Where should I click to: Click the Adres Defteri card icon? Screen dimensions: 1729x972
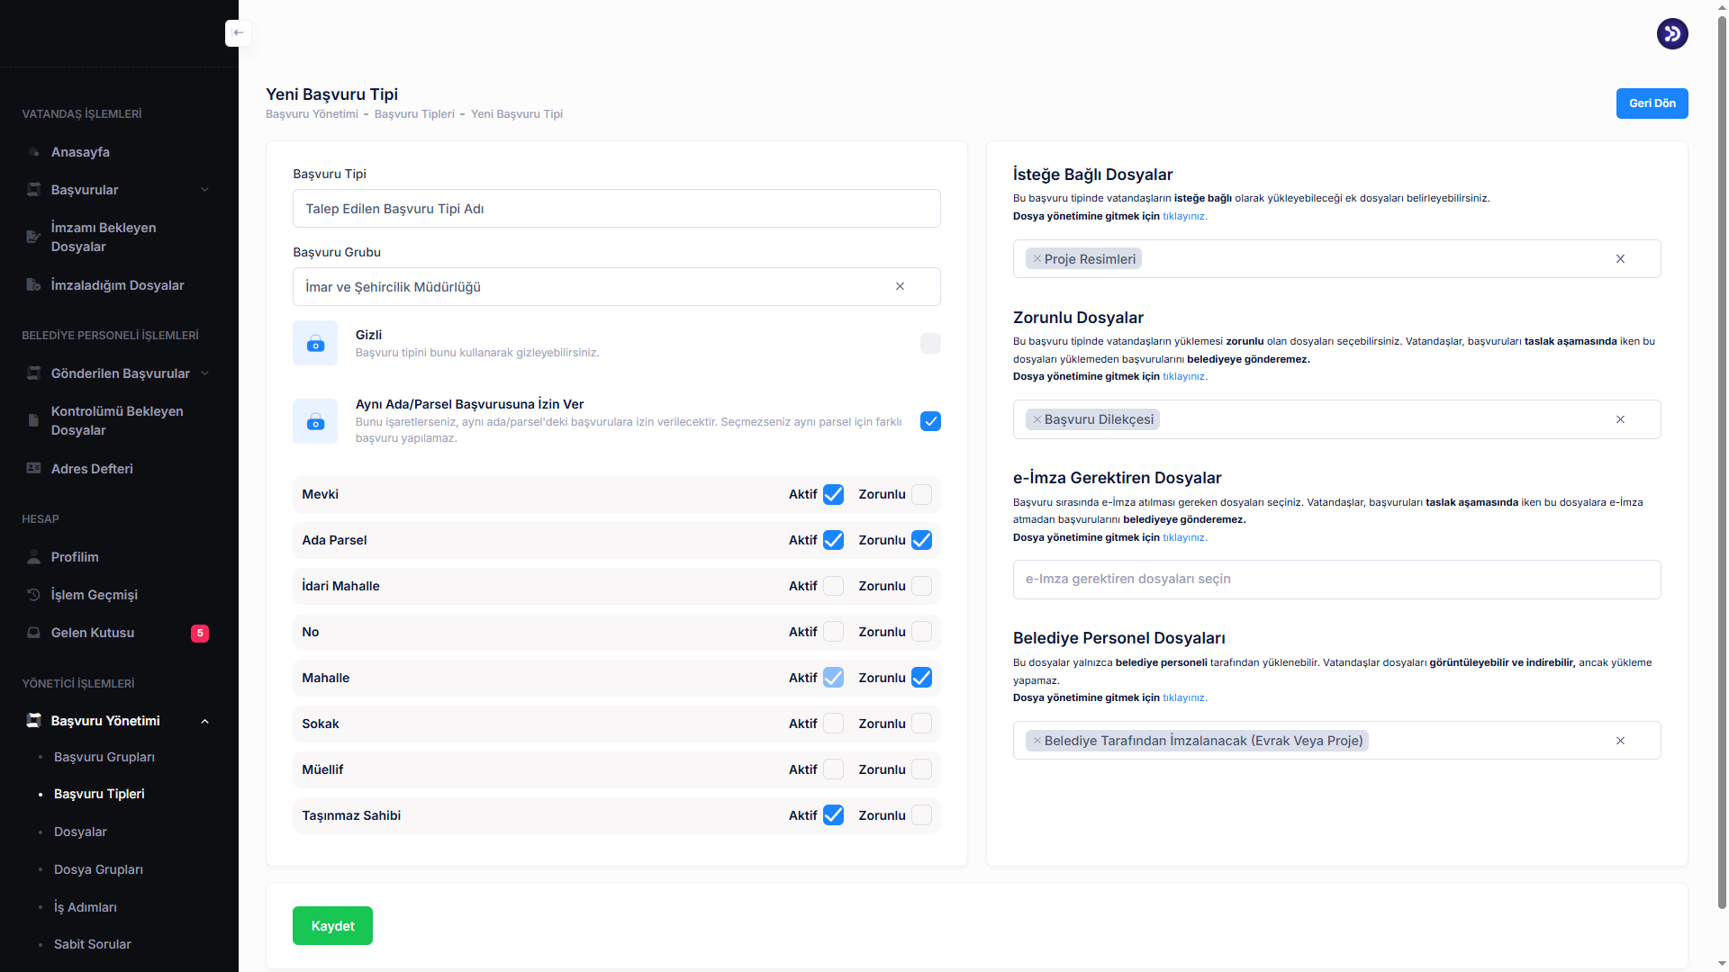pyautogui.click(x=33, y=469)
